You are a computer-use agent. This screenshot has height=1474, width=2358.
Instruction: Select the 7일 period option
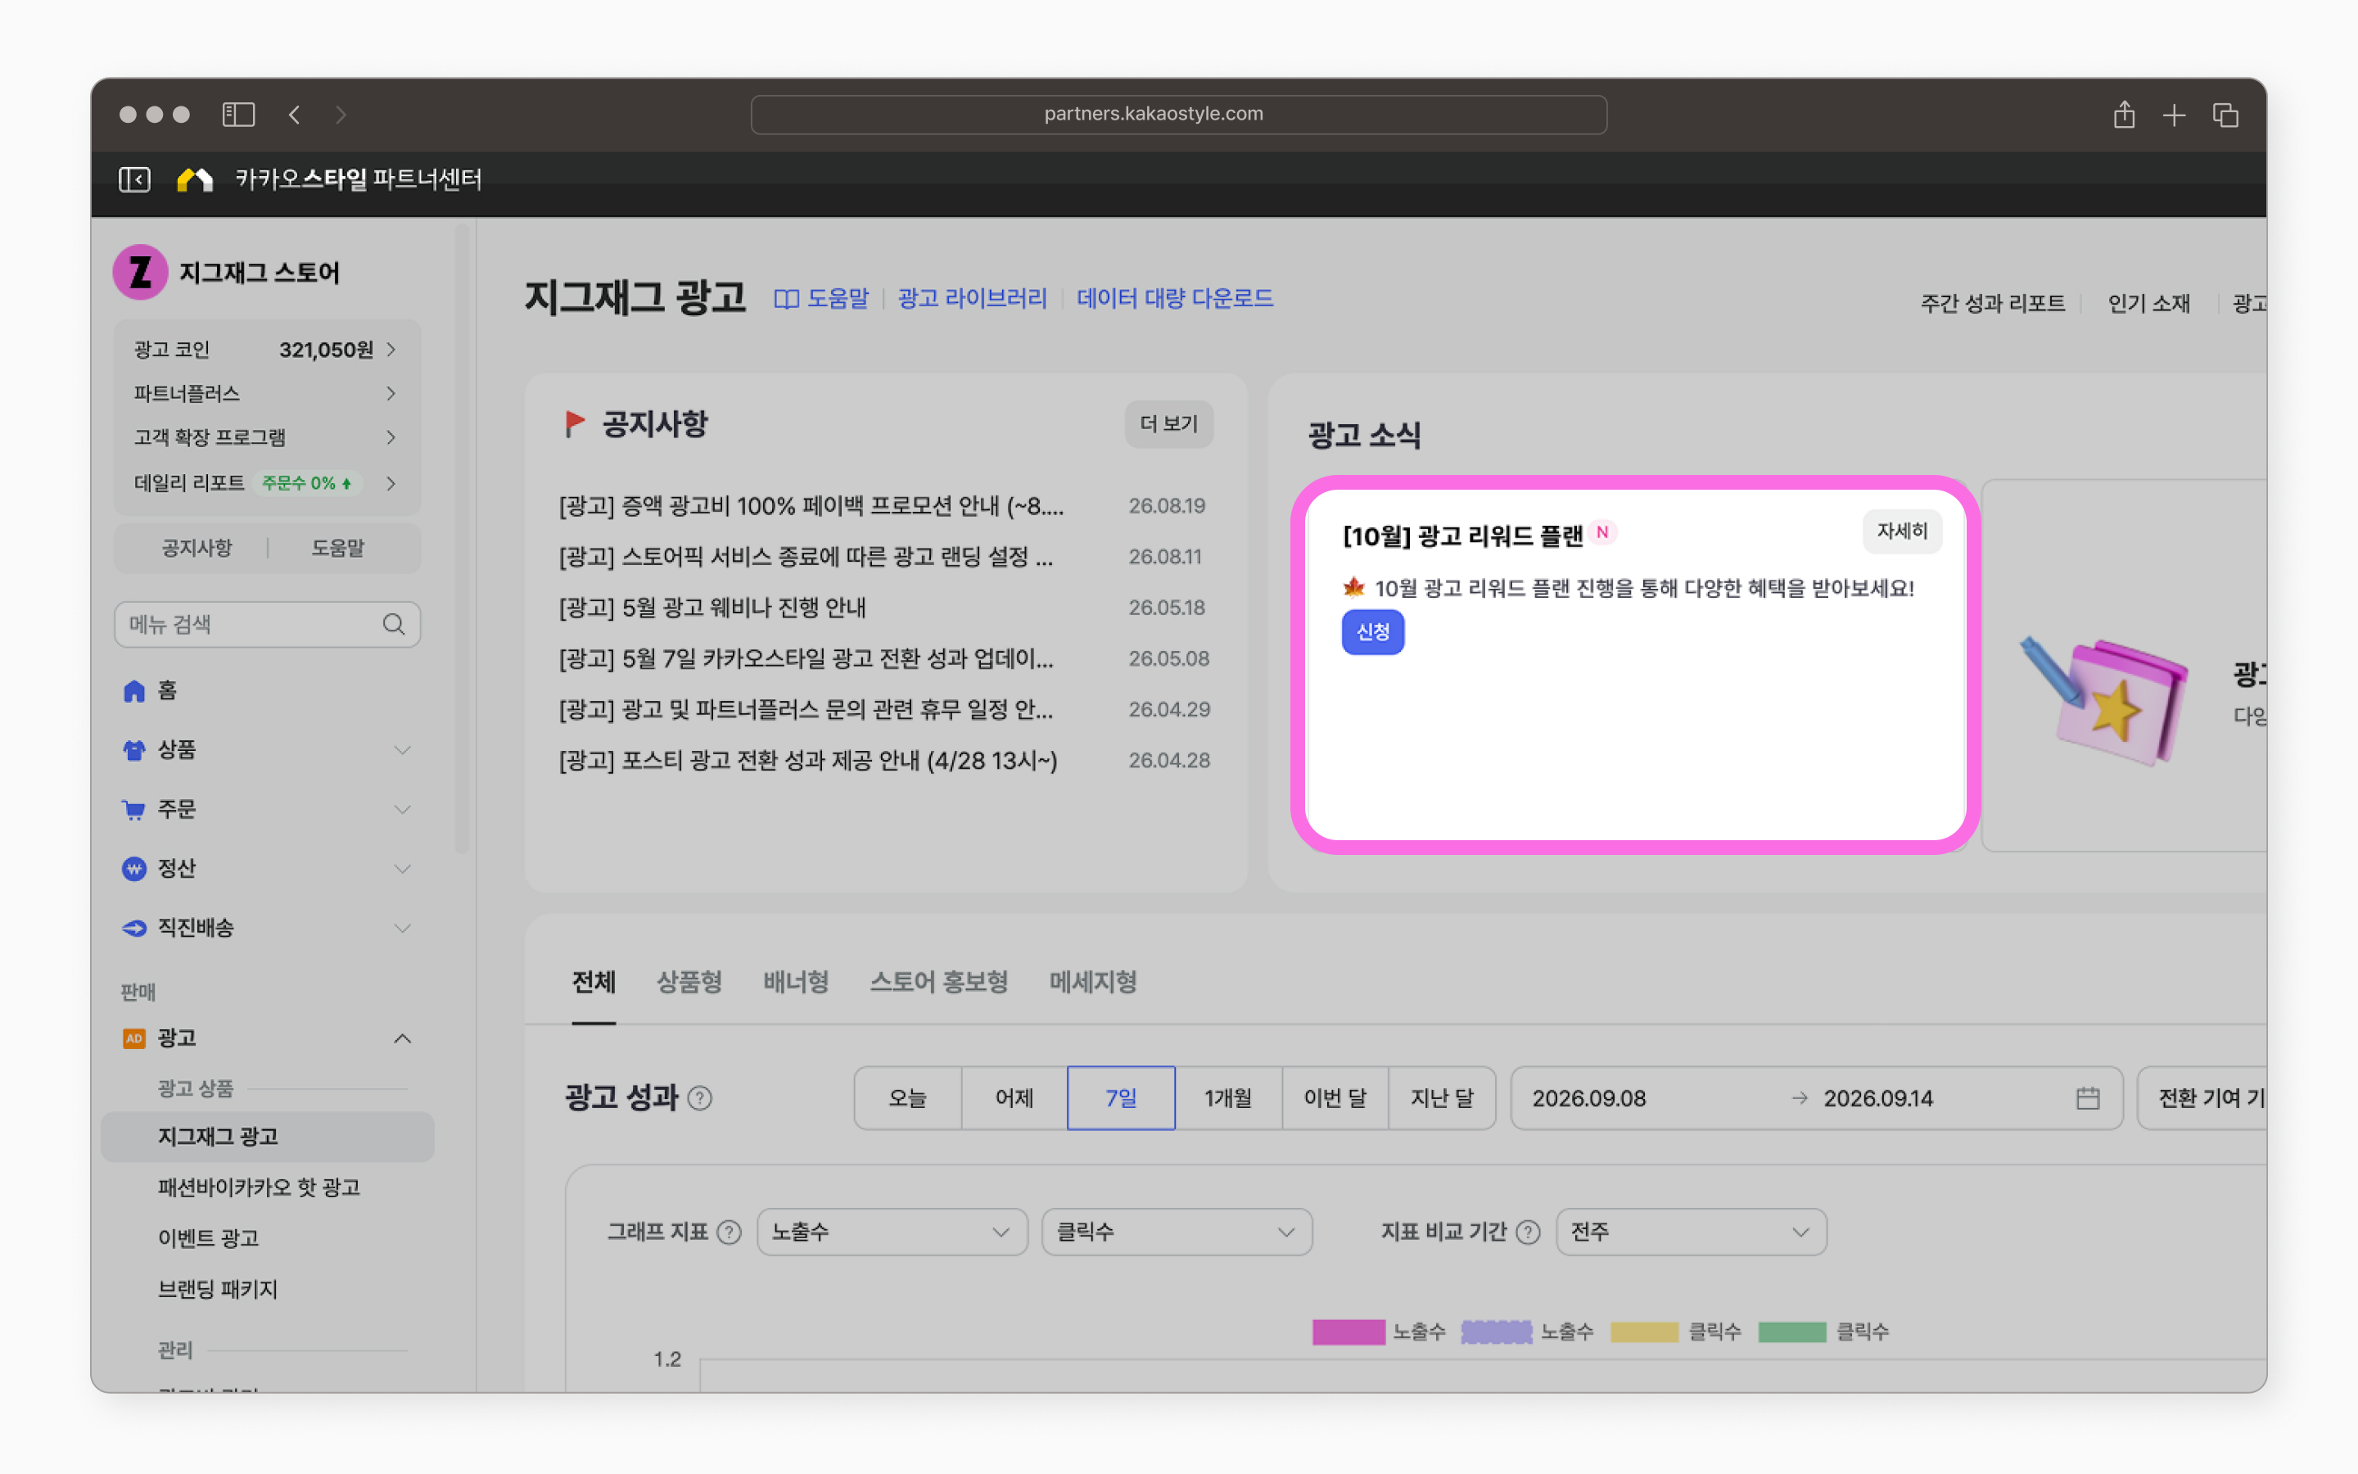coord(1122,1099)
